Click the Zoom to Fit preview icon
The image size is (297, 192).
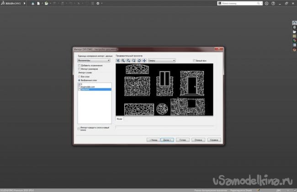(118, 60)
